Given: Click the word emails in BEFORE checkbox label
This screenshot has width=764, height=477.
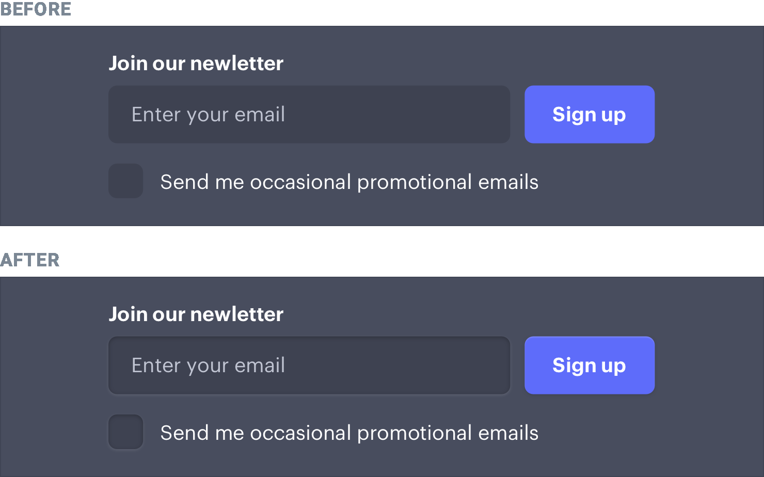Looking at the screenshot, I should pos(508,182).
